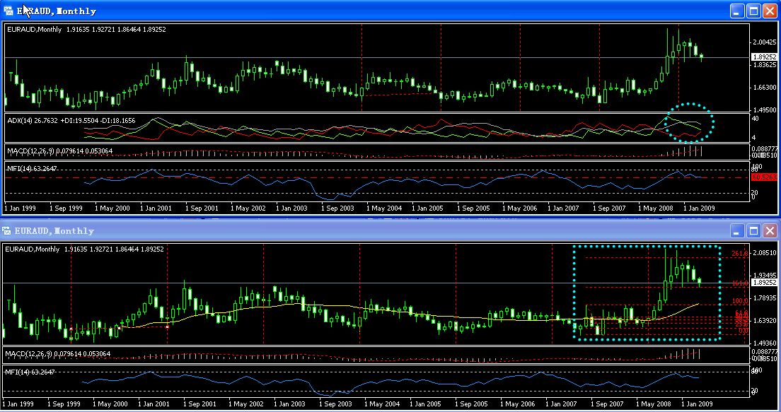The image size is (781, 412).
Task: Click the chart icon of the top EURAUD window
Action: (8, 11)
